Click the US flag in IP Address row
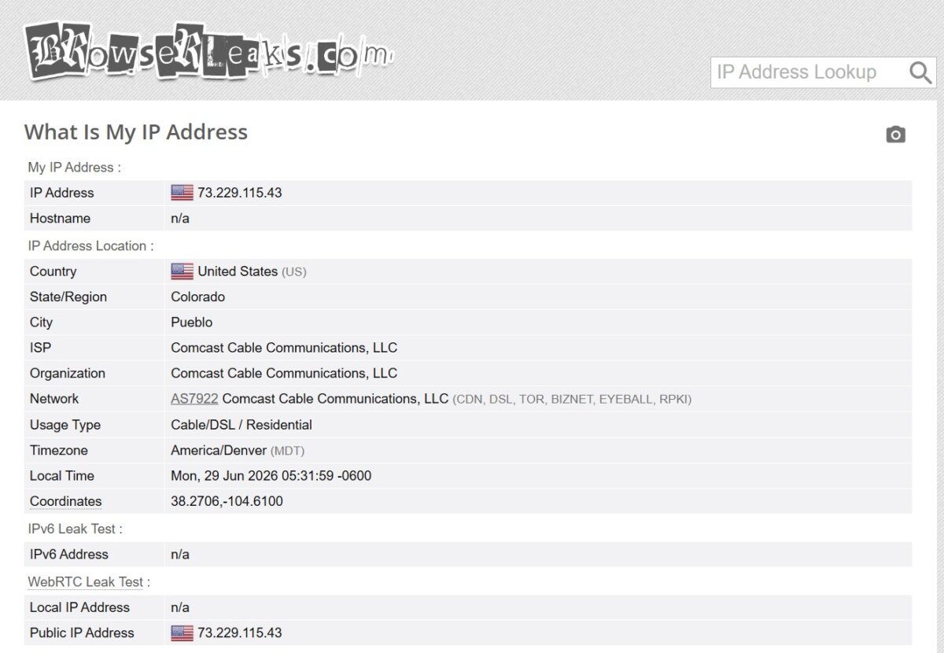The height and width of the screenshot is (653, 944). 182,193
